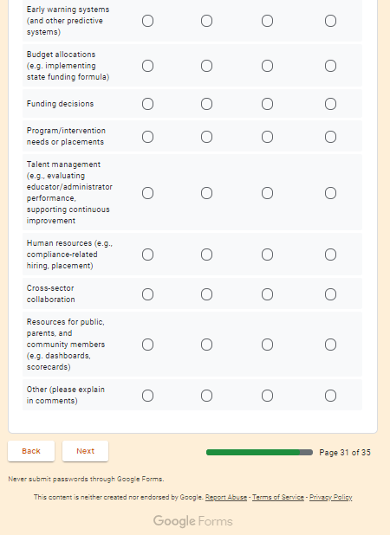Choose third option for Funding decisions row

[x=267, y=104]
